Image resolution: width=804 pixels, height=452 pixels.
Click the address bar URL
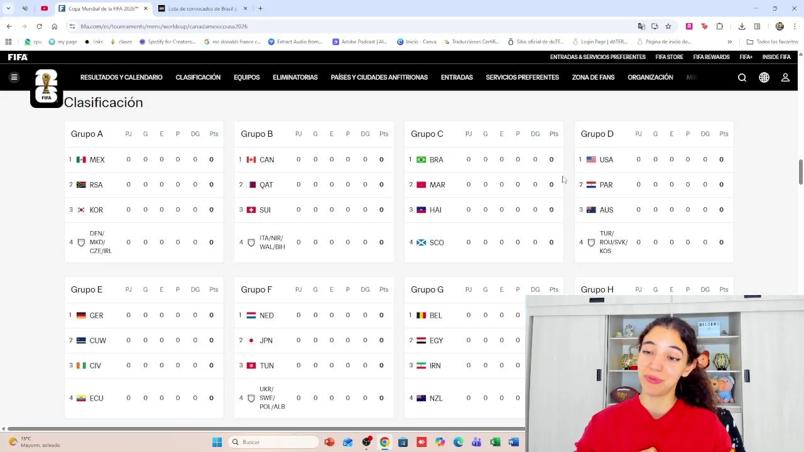pyautogui.click(x=164, y=26)
